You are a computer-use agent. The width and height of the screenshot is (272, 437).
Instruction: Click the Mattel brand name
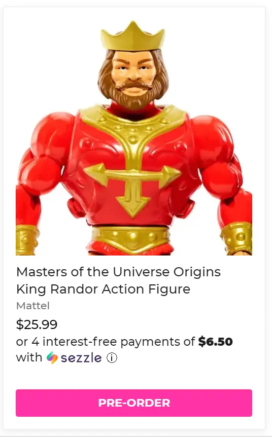[x=33, y=306]
